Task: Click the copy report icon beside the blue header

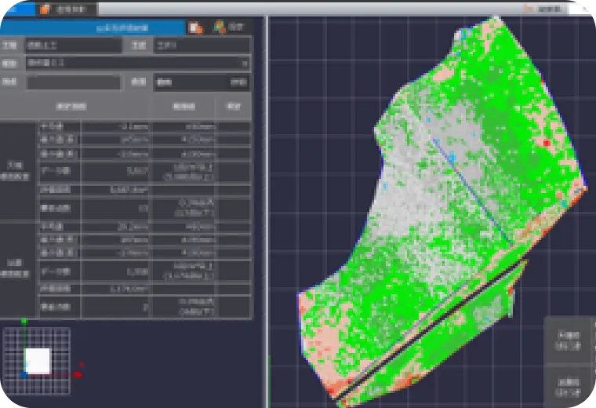Action: click(x=195, y=27)
